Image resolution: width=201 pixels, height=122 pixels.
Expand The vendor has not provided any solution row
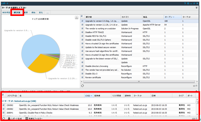82,70
